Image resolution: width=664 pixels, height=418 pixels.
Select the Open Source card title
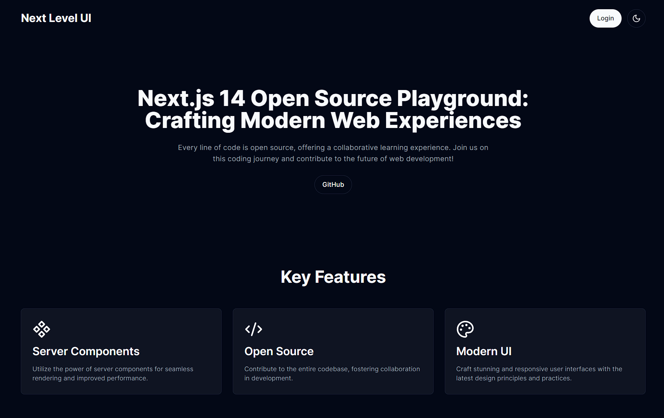(x=279, y=351)
